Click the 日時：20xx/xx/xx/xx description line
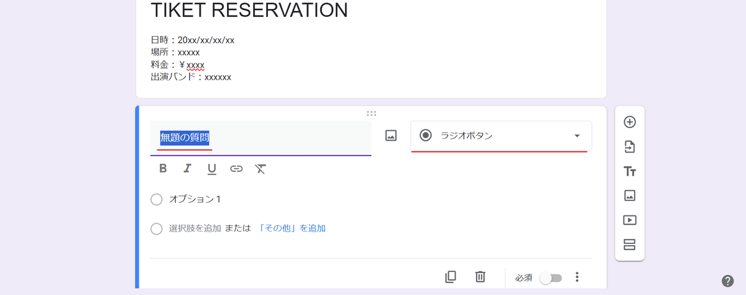 (x=192, y=40)
